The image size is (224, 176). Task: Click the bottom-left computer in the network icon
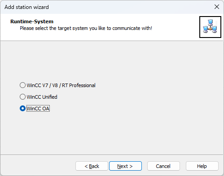click(206, 29)
